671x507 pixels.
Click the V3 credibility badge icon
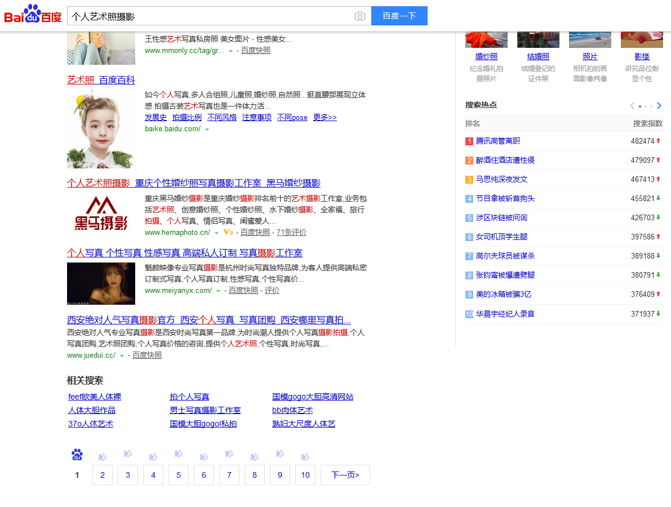228,232
